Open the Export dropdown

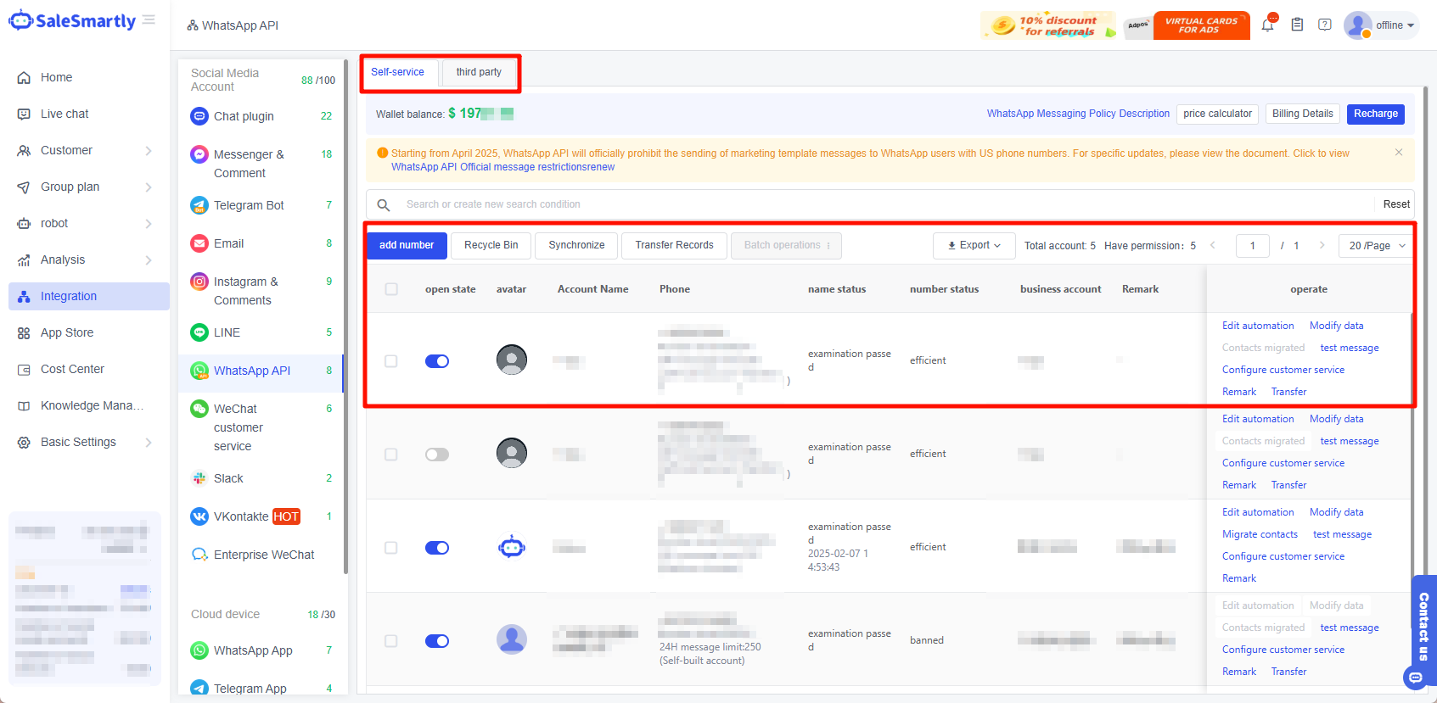pyautogui.click(x=974, y=245)
